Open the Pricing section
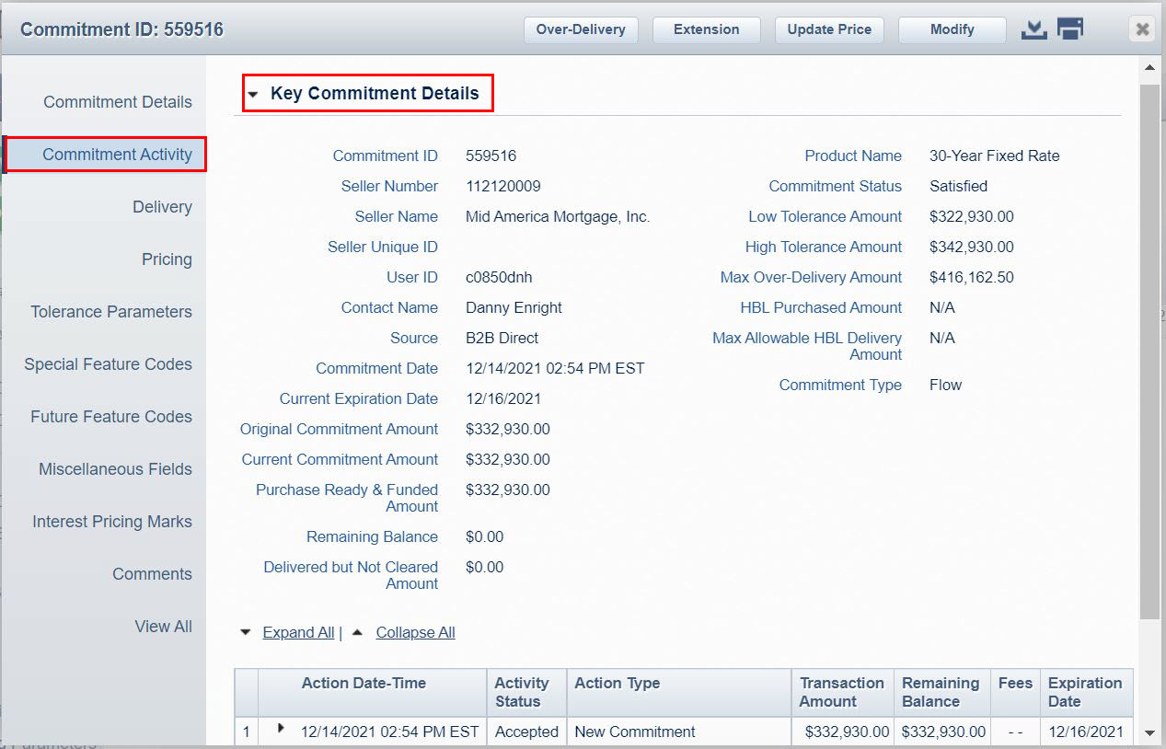 click(x=167, y=259)
